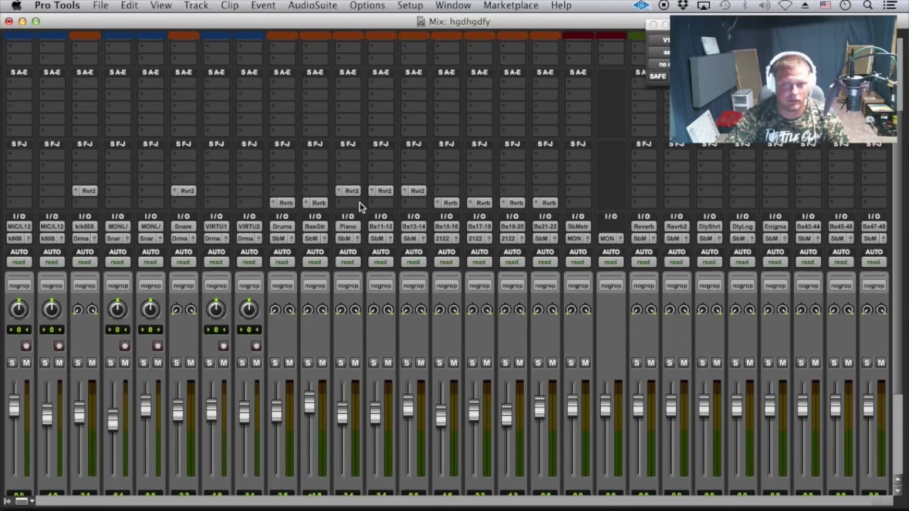Open nogrop group selector on Snare track
909x511 pixels.
click(183, 285)
